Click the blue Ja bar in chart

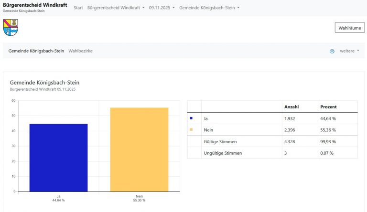pos(58,158)
